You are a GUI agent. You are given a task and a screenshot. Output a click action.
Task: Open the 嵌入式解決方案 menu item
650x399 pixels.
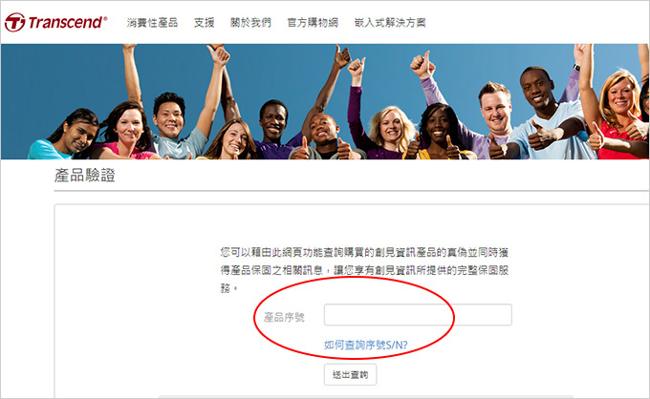(390, 23)
